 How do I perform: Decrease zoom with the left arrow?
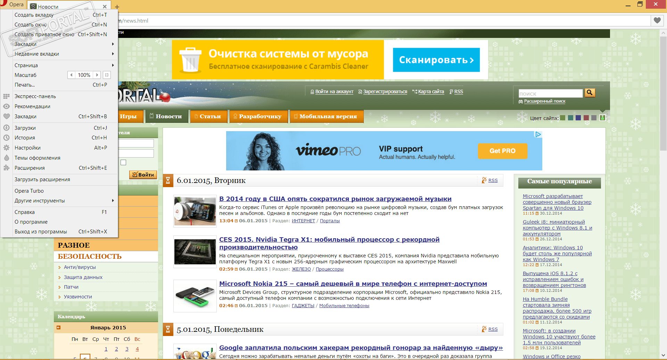point(72,75)
